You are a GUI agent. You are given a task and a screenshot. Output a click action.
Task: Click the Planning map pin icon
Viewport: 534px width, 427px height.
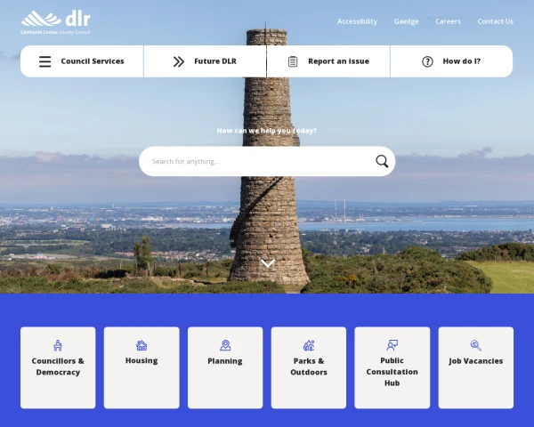tap(225, 345)
